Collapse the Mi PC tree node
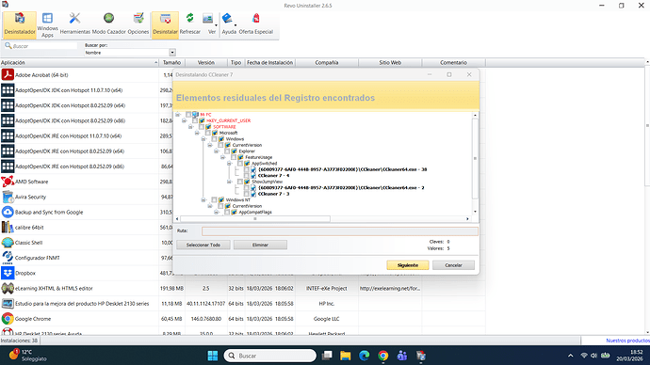 (x=177, y=115)
